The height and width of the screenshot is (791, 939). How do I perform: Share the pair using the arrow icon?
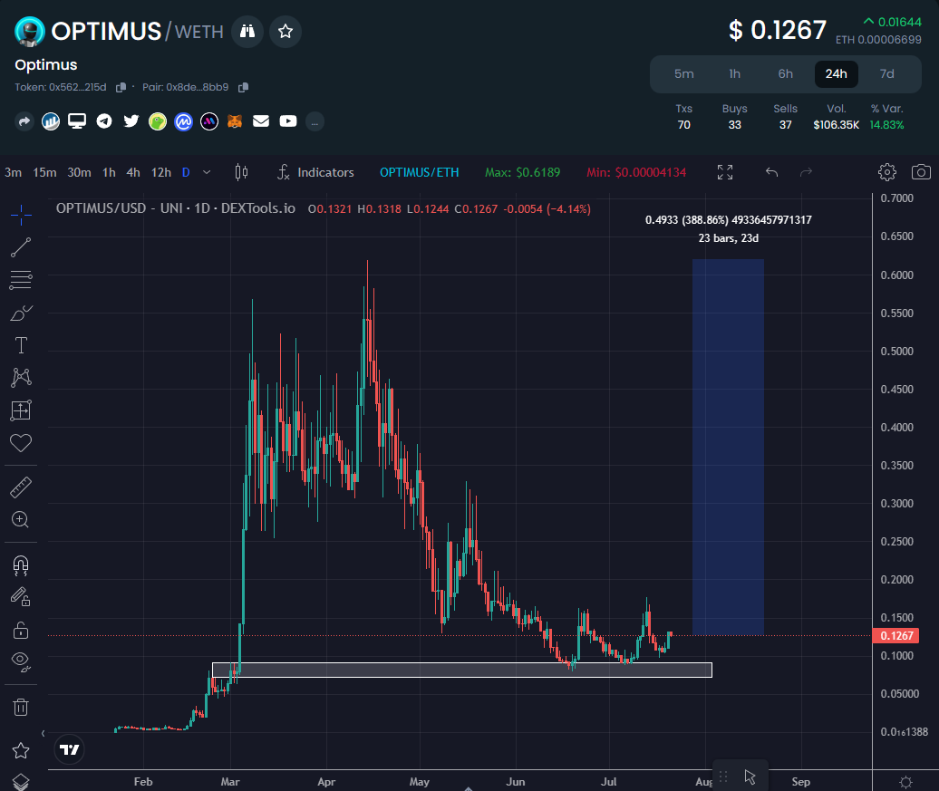(x=24, y=121)
